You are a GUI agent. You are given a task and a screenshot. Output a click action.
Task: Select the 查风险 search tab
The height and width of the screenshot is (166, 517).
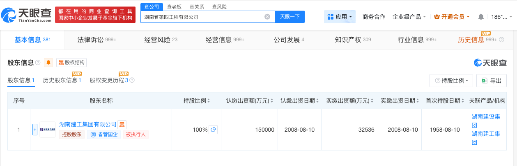coord(219,7)
